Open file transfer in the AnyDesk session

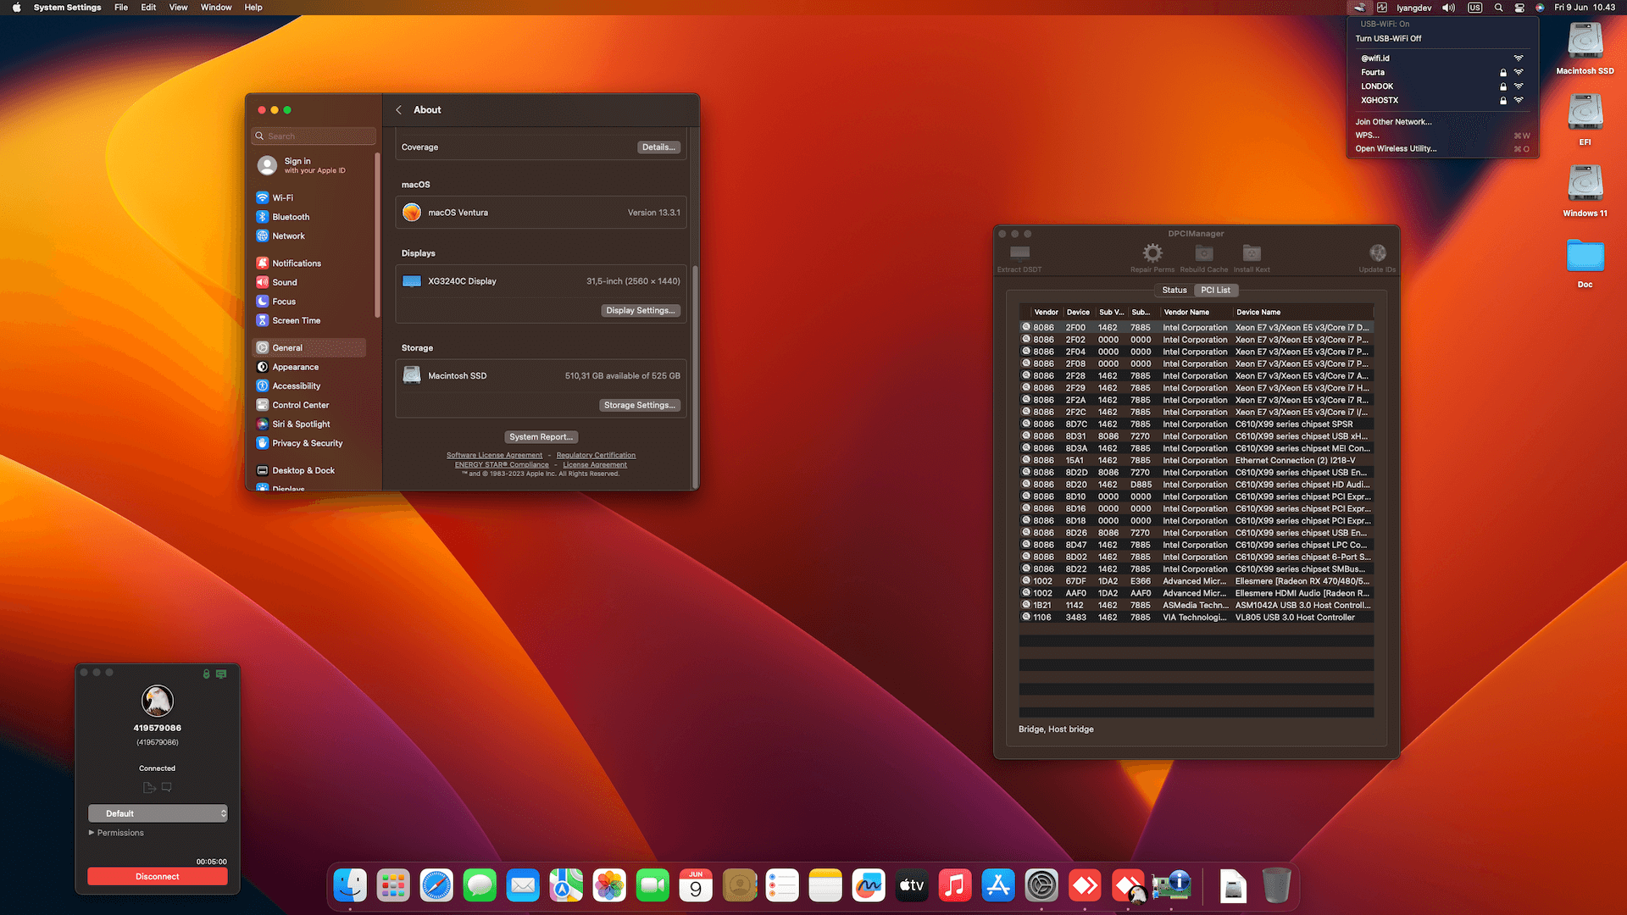(x=148, y=787)
